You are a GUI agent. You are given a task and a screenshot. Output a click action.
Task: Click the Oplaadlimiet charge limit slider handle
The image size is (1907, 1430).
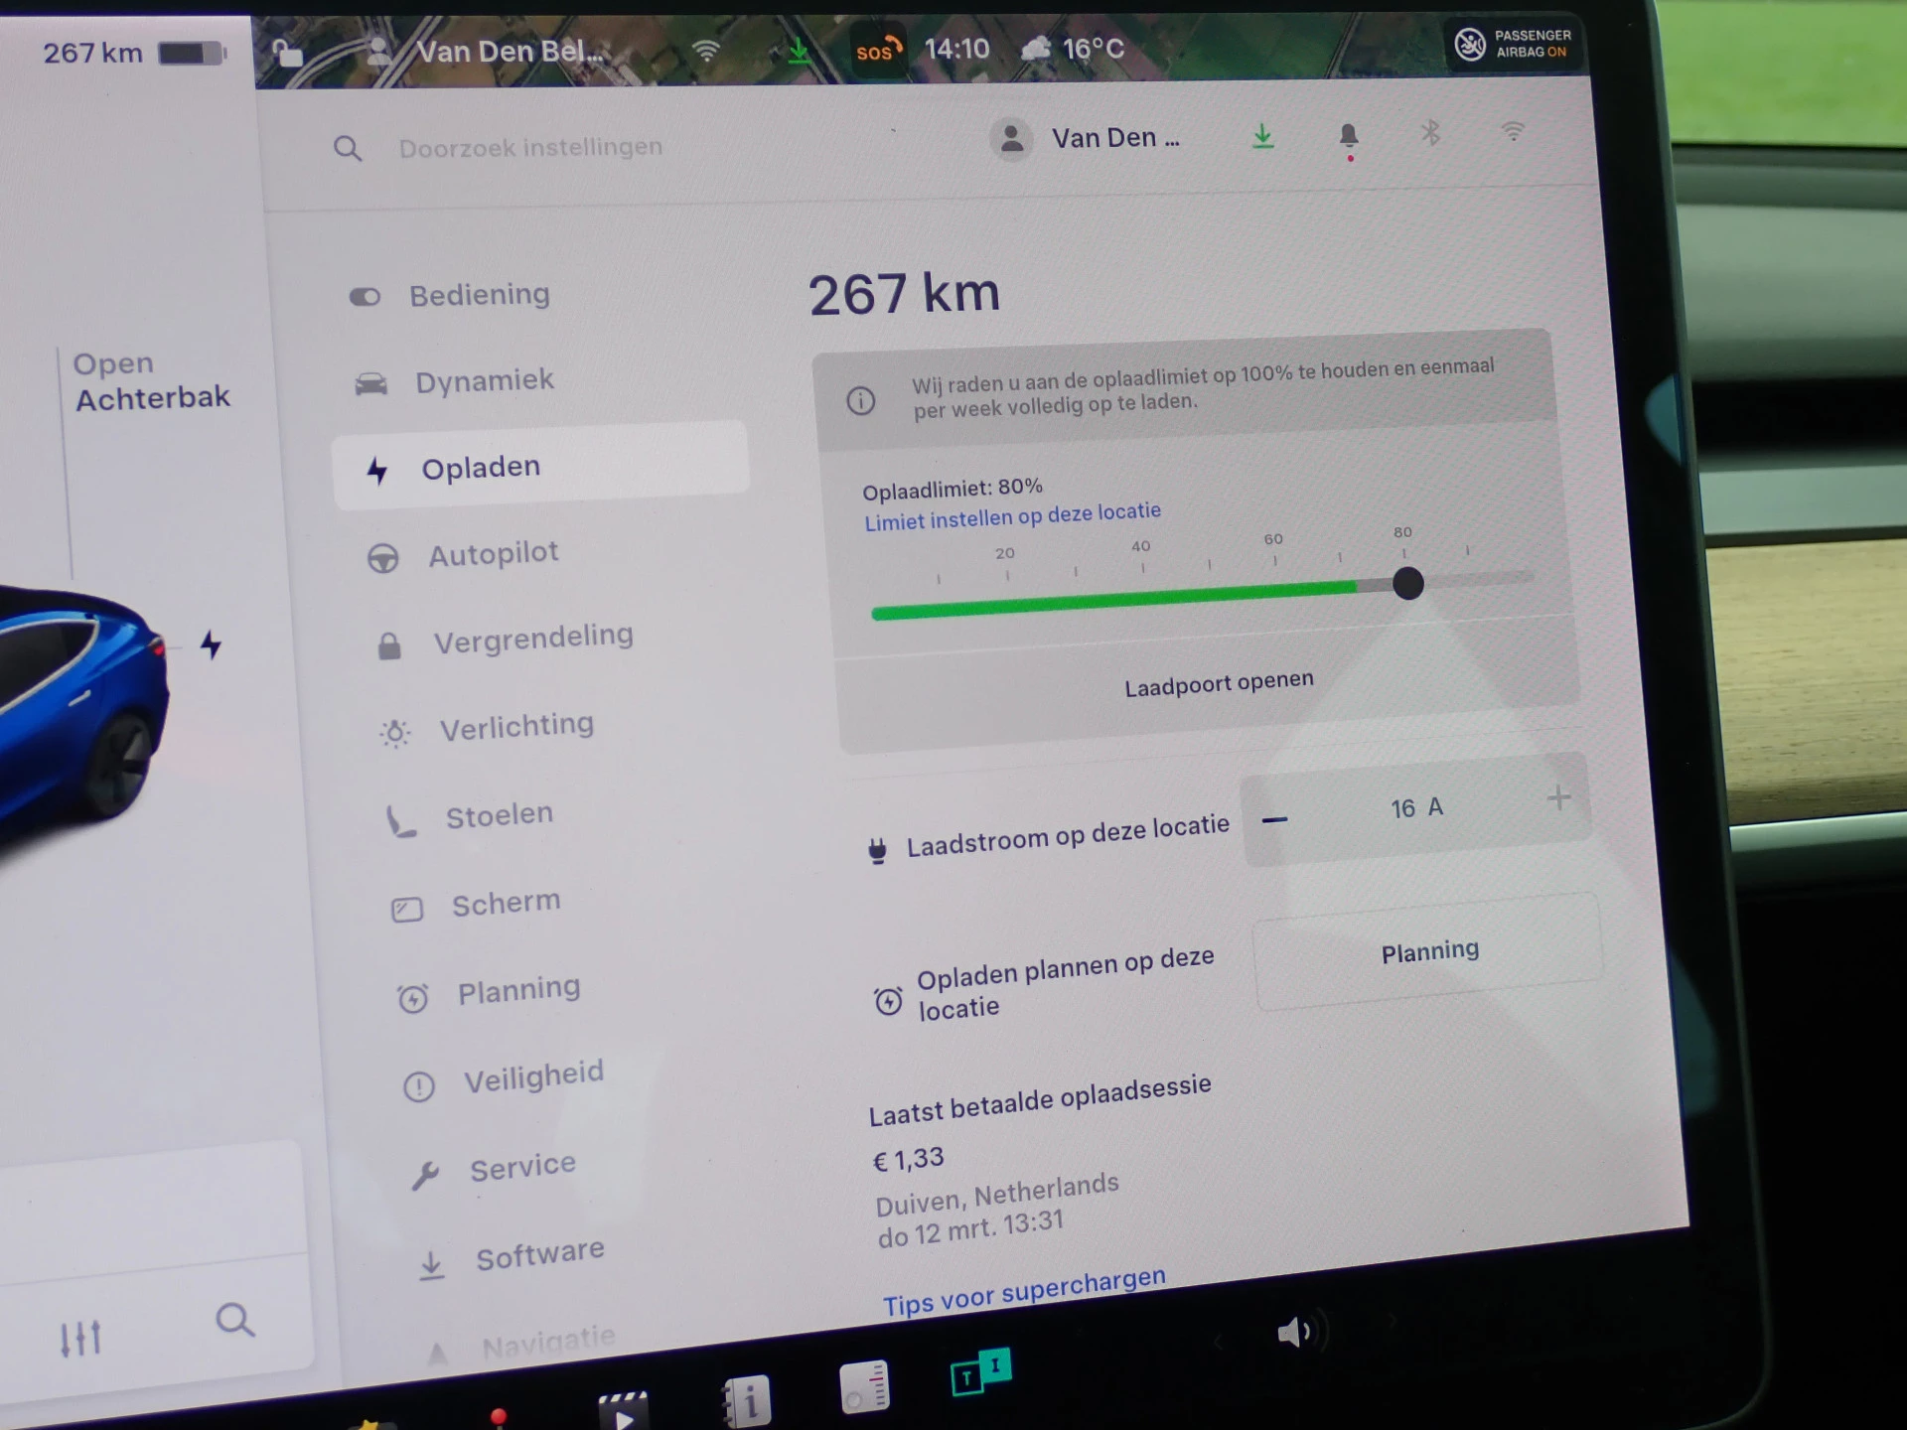(1407, 583)
